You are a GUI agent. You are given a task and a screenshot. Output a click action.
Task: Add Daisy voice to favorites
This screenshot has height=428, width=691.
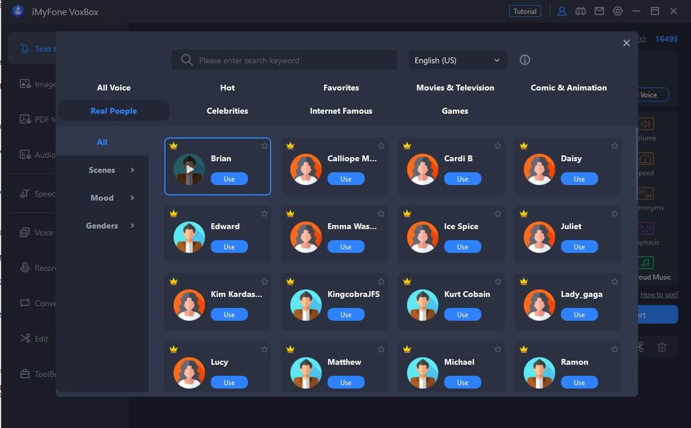click(x=615, y=146)
